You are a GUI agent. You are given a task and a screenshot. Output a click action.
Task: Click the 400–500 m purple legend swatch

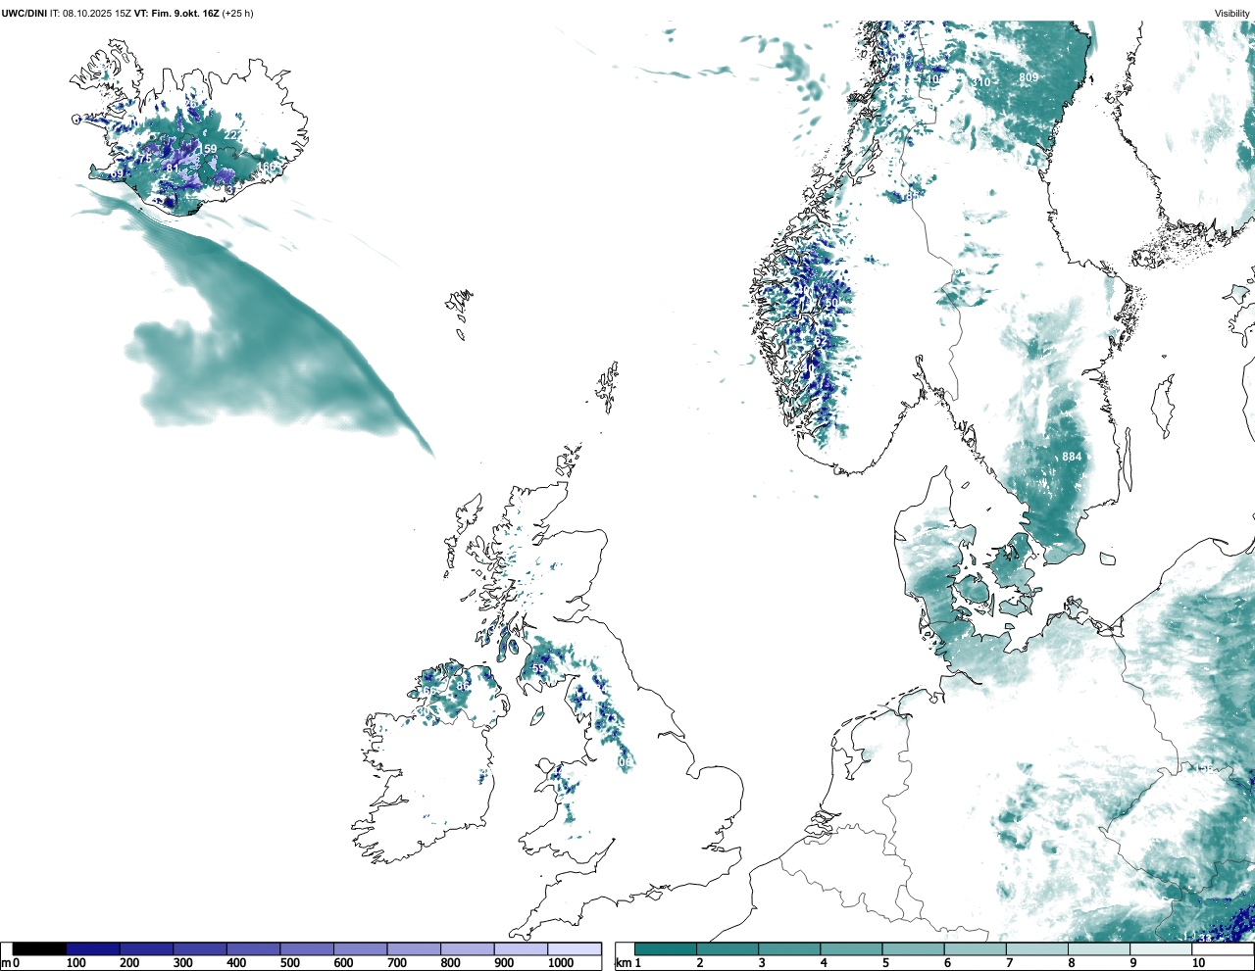pos(253,948)
